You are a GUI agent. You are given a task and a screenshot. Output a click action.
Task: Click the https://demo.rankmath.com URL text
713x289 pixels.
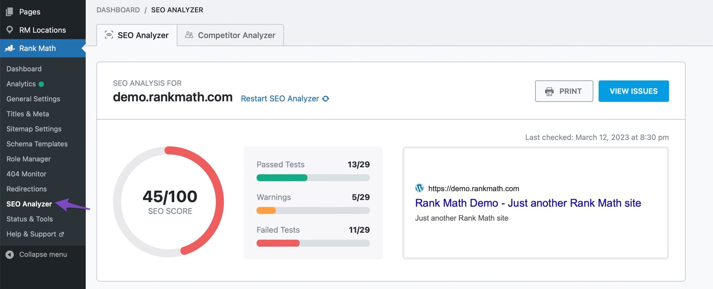pyautogui.click(x=473, y=189)
